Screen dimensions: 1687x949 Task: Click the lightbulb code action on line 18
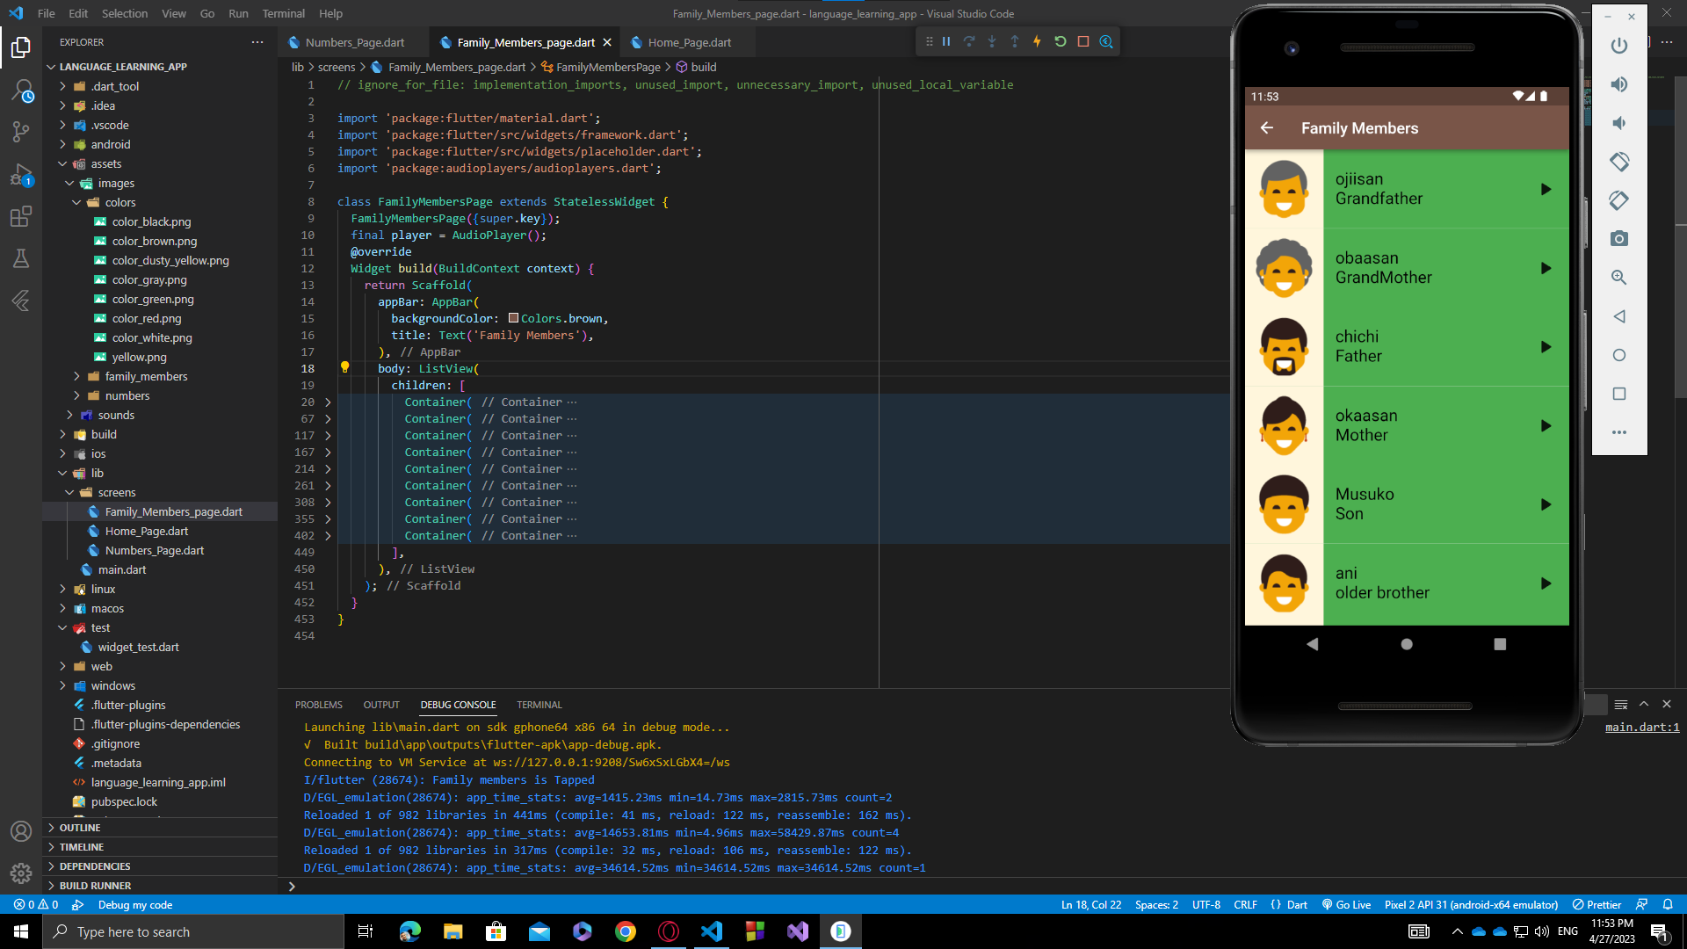[x=344, y=367]
